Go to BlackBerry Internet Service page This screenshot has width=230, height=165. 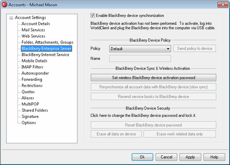click(45, 55)
